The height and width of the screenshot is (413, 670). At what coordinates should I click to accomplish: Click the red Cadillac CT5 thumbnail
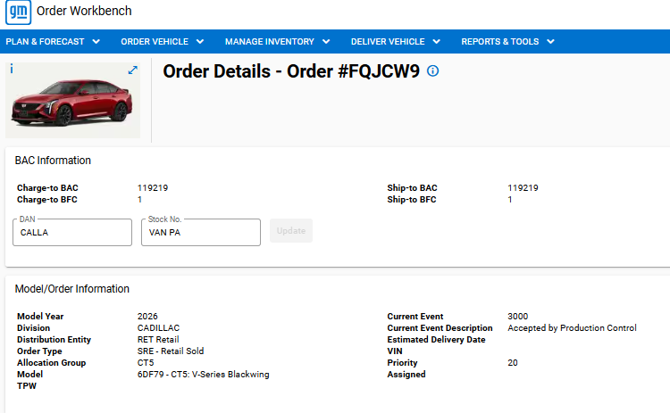click(x=71, y=103)
